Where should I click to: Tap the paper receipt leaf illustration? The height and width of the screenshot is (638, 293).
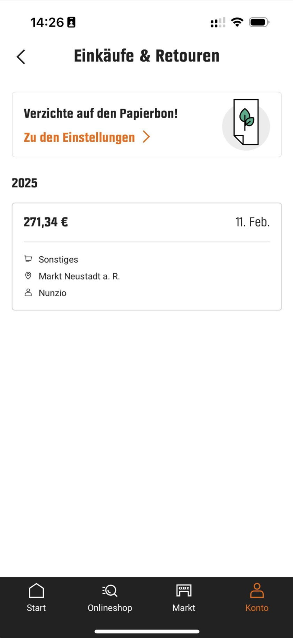click(246, 123)
